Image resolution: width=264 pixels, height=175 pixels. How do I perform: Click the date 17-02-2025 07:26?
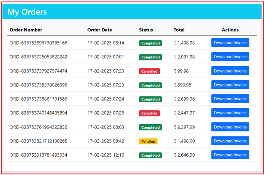pos(106,113)
